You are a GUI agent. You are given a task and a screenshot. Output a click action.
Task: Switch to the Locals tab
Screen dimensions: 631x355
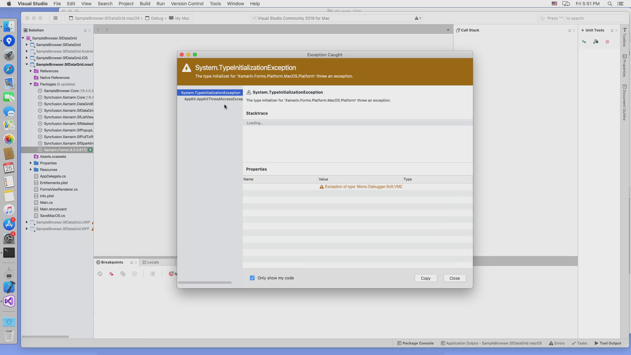pos(151,262)
